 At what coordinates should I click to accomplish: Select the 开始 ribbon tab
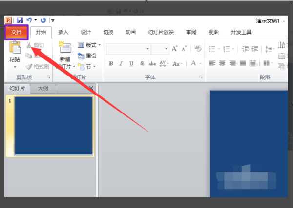41,32
